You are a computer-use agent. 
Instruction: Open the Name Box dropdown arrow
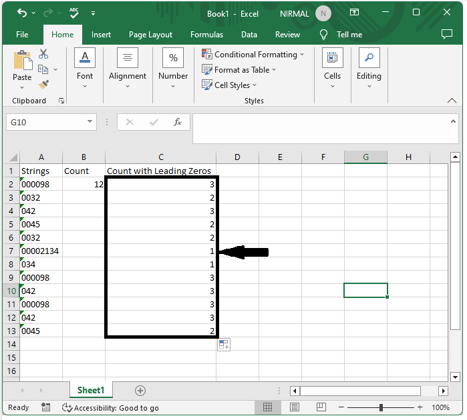pos(90,121)
